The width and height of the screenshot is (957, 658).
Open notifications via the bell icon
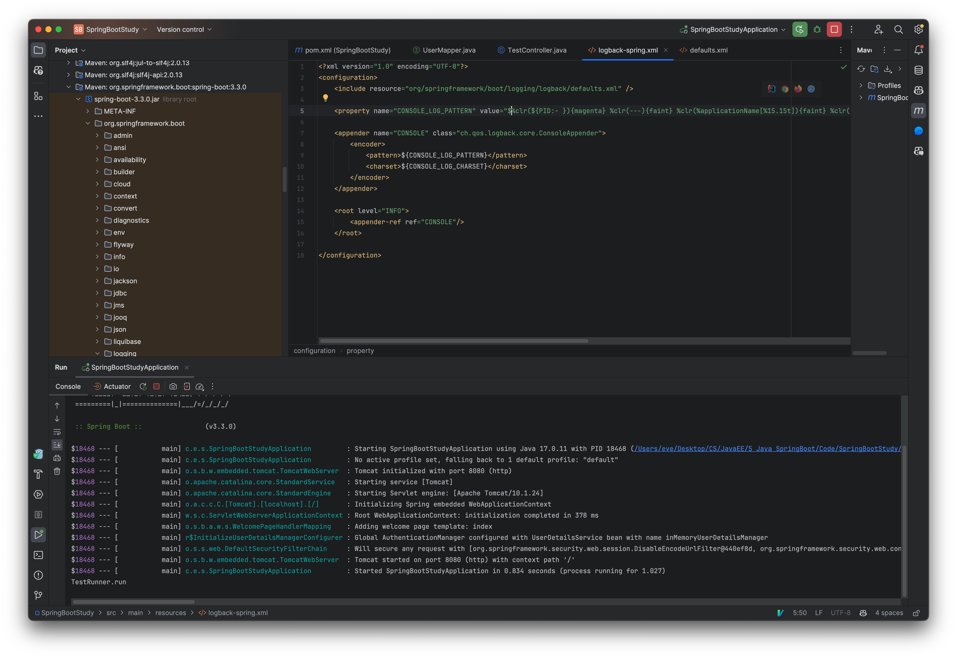(918, 49)
